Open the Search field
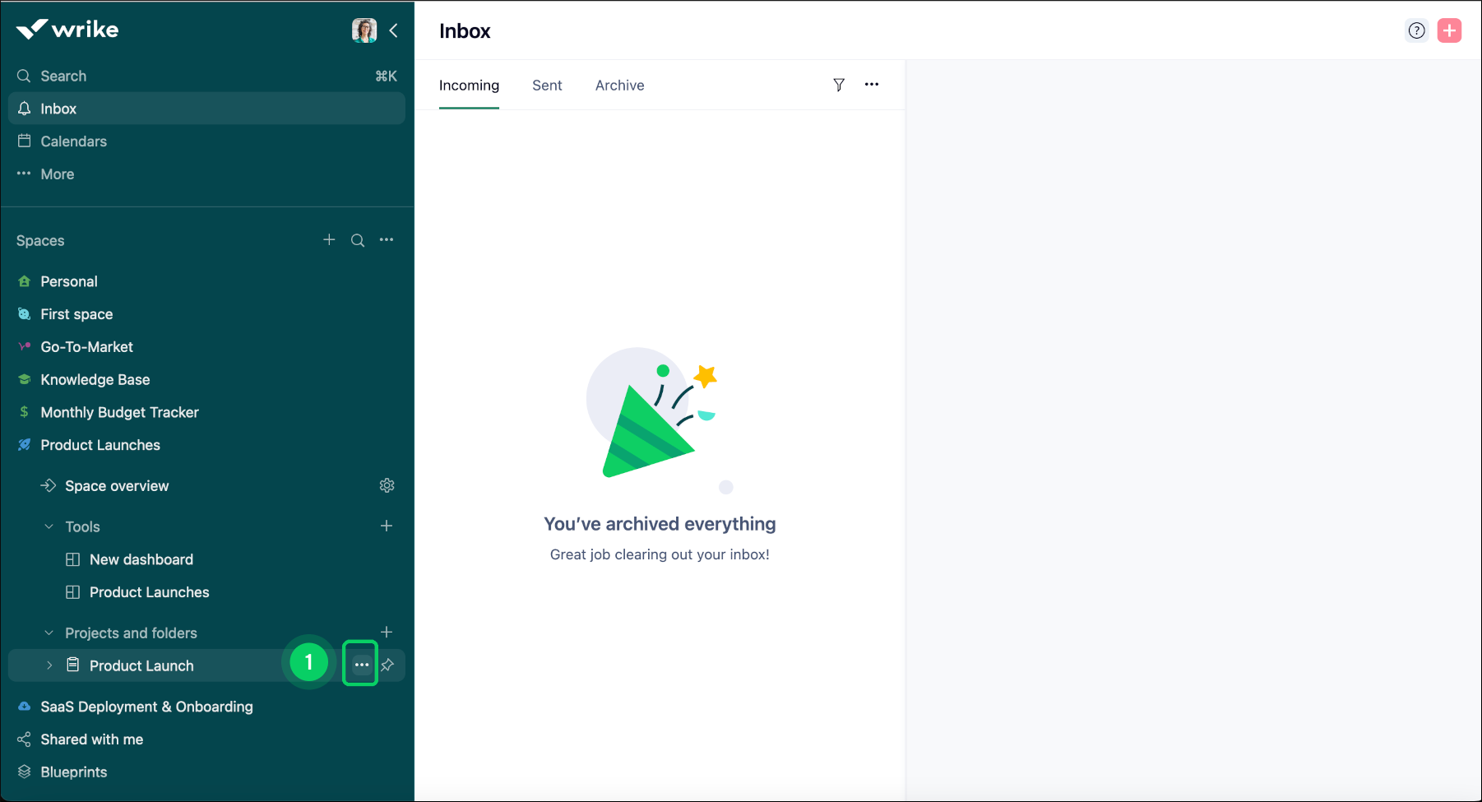Viewport: 1482px width, 802px height. pyautogui.click(x=63, y=76)
